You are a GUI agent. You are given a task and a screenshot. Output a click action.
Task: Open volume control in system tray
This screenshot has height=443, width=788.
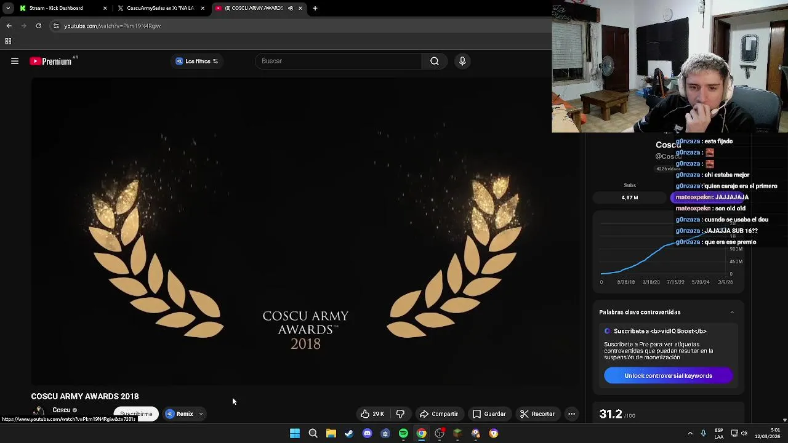[x=744, y=434]
